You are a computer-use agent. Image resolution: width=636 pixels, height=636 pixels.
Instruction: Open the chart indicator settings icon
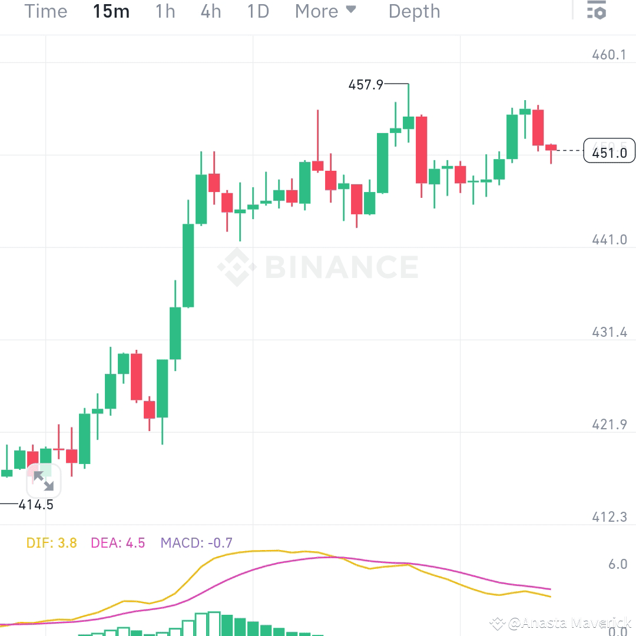597,11
